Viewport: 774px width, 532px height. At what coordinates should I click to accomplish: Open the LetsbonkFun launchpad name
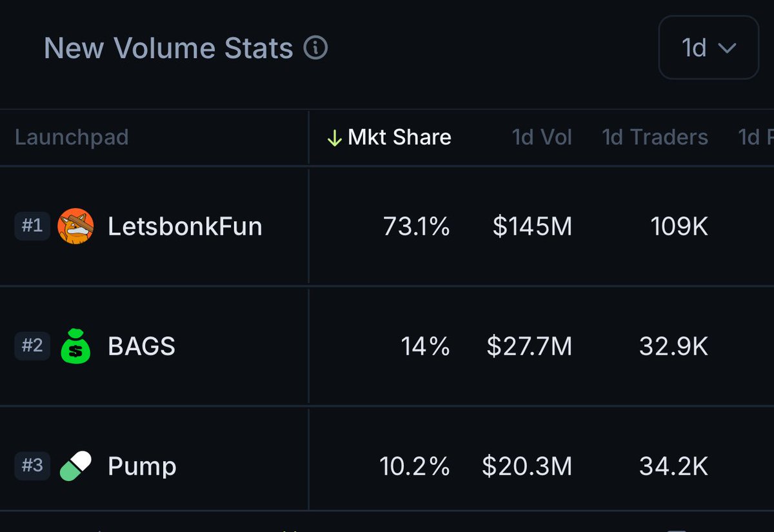point(185,226)
